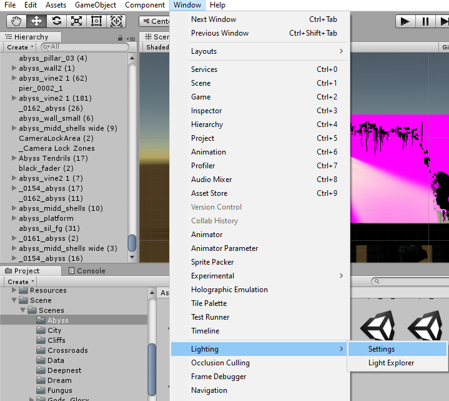The image size is (449, 401).
Task: Open the File menu
Action: 10,5
